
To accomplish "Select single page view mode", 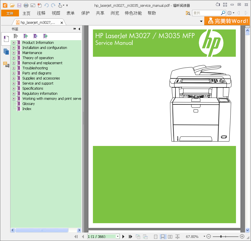I will point(156,236).
